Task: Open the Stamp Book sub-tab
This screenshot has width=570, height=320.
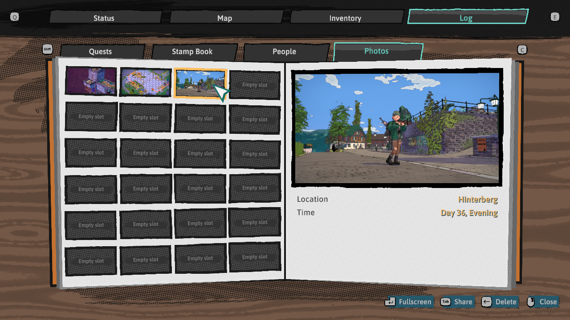Action: coord(194,52)
